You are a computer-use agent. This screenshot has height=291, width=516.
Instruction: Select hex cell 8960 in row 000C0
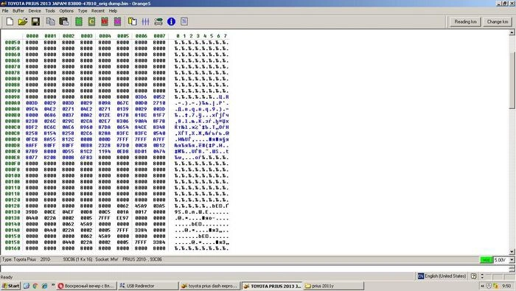pos(86,127)
